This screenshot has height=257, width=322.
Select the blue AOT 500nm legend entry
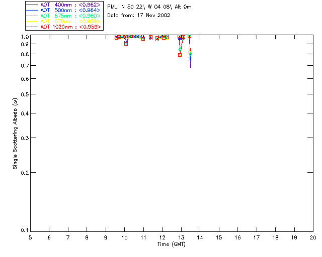(x=63, y=10)
